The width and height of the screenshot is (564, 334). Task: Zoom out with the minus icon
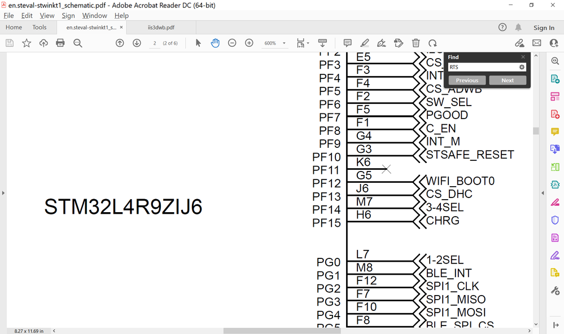coord(232,43)
